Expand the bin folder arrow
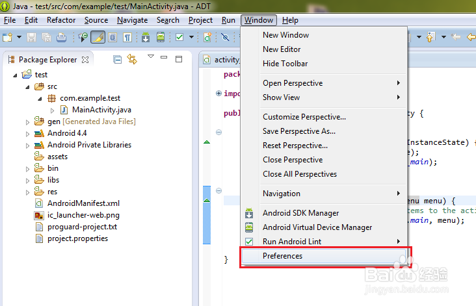The image size is (476, 306). point(27,169)
